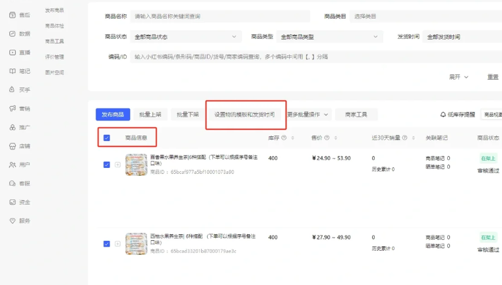502x285 pixels.
Task: Sort the table by 近30天销量
Action: point(414,138)
